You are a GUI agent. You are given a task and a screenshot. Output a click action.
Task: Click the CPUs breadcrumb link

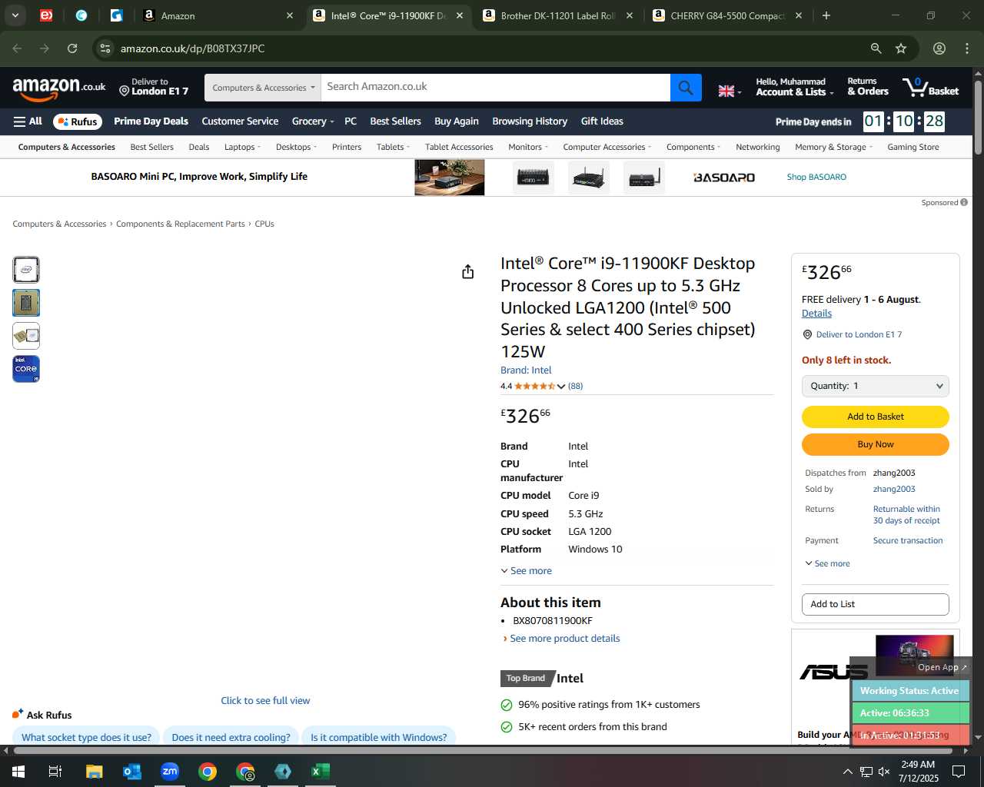[264, 224]
